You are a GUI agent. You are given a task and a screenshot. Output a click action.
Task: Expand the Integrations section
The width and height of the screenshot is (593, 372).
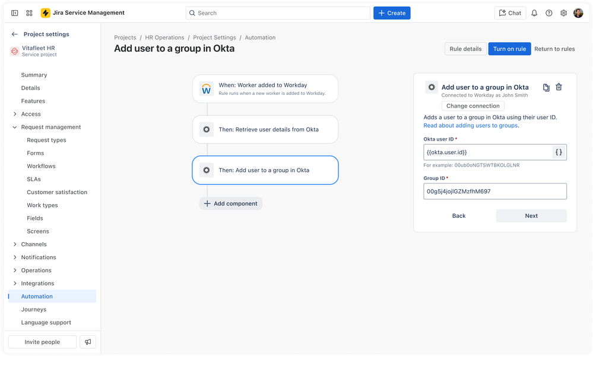click(15, 283)
